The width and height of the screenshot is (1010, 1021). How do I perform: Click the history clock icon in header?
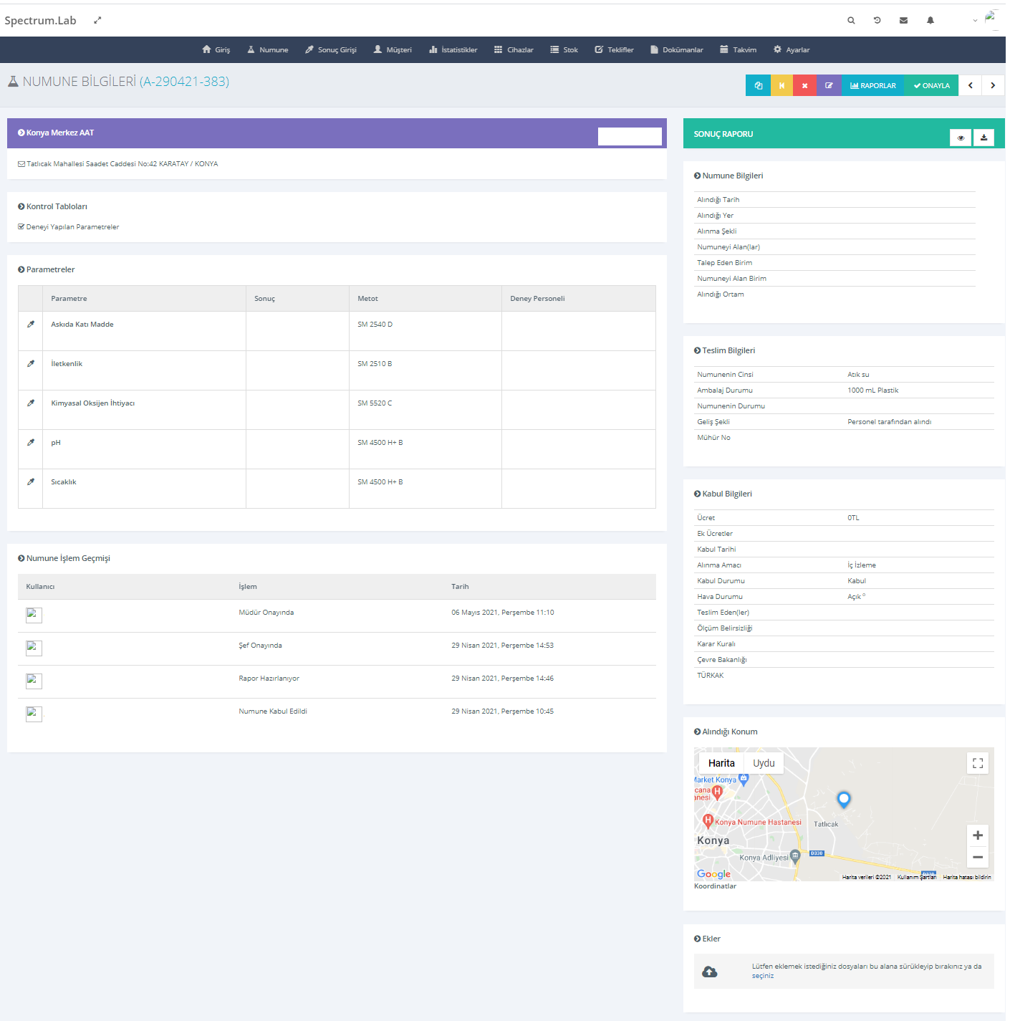click(877, 21)
